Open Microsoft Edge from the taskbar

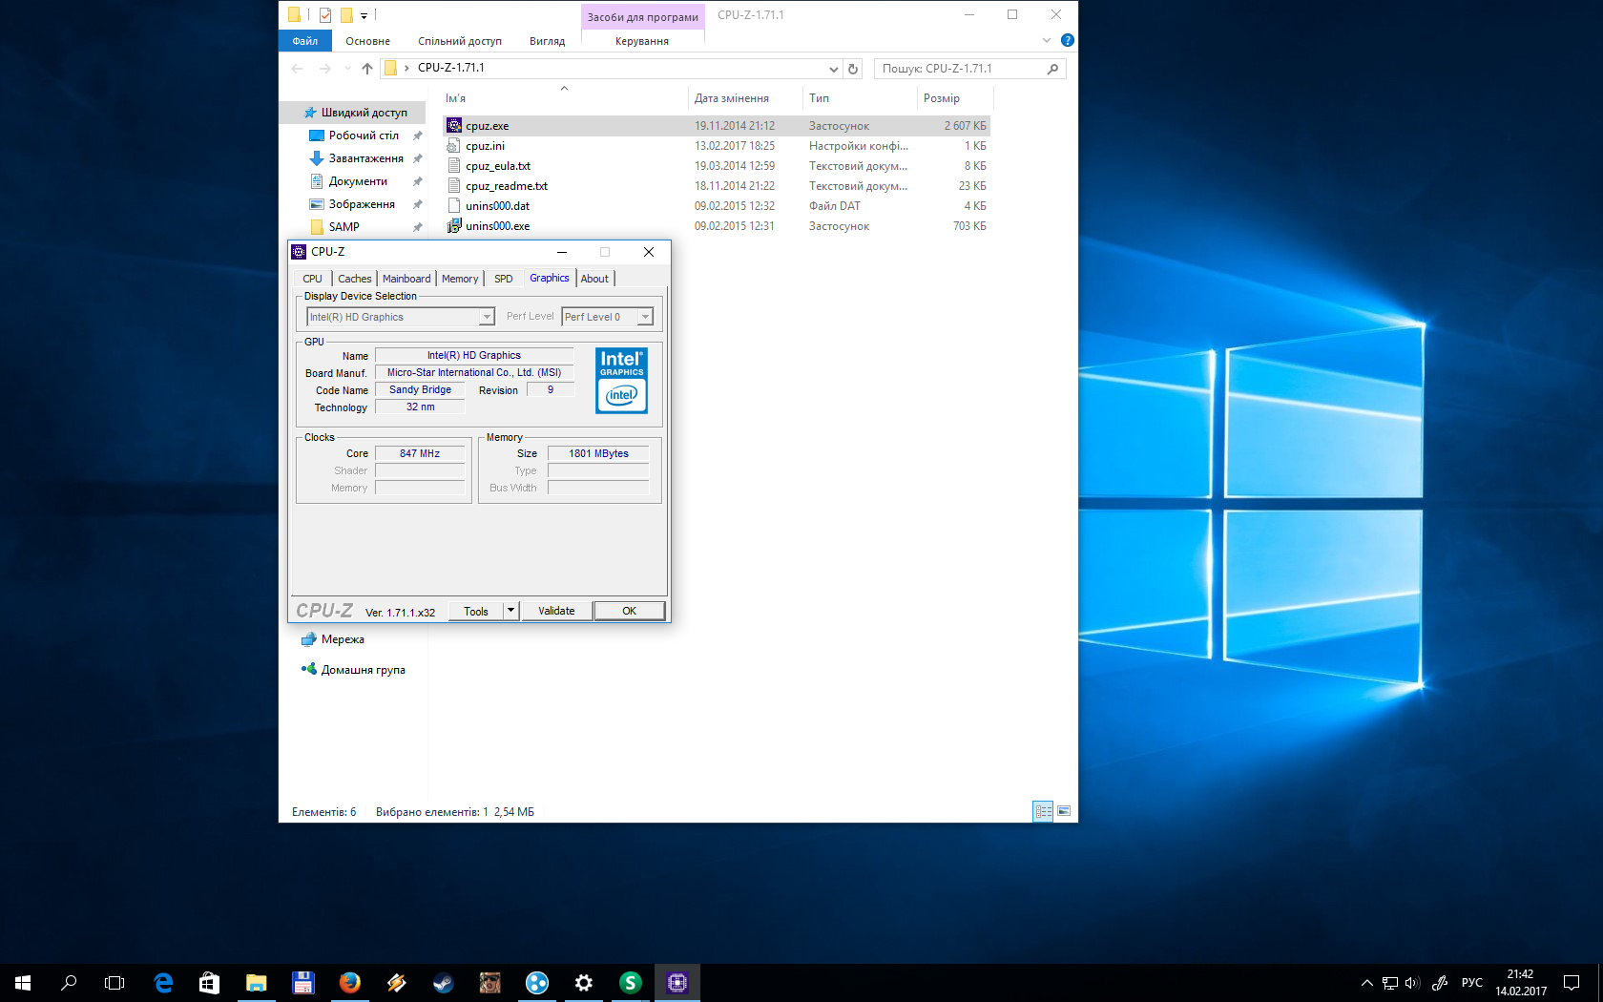[x=163, y=983]
